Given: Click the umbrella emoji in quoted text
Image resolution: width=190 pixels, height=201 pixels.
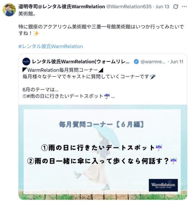Looking at the screenshot, I should (107, 96).
